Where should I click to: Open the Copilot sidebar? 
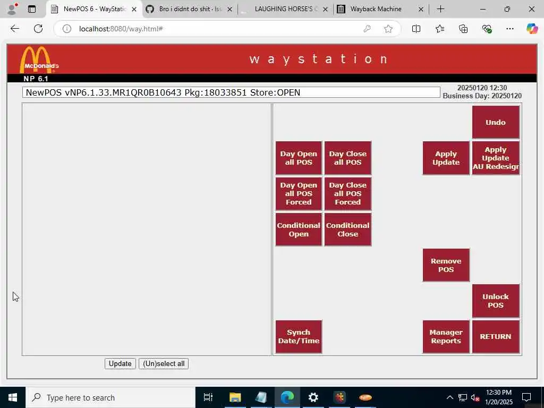pyautogui.click(x=532, y=29)
